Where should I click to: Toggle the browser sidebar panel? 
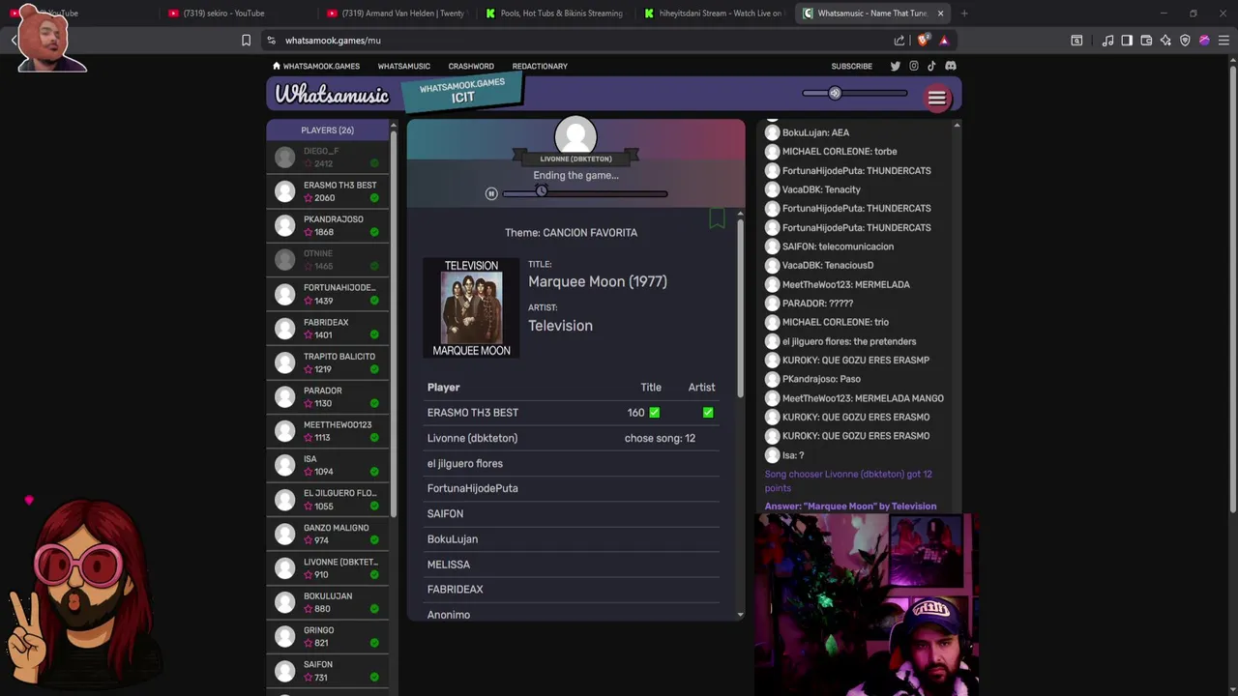point(1127,41)
